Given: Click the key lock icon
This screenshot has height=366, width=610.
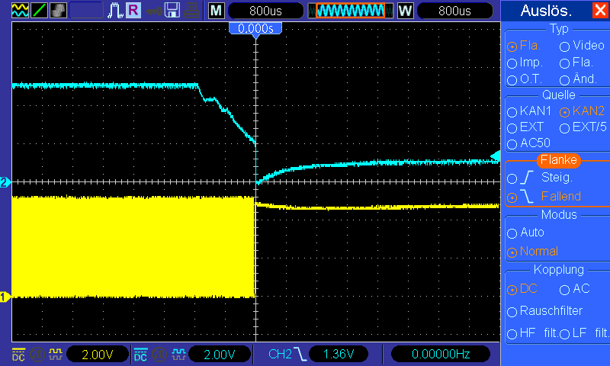Looking at the screenshot, I should click(153, 11).
